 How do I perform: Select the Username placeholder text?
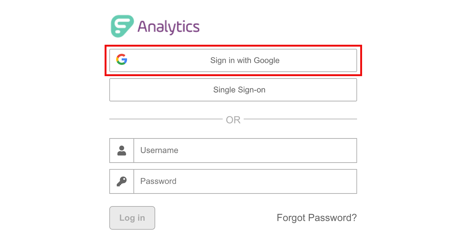click(x=159, y=150)
